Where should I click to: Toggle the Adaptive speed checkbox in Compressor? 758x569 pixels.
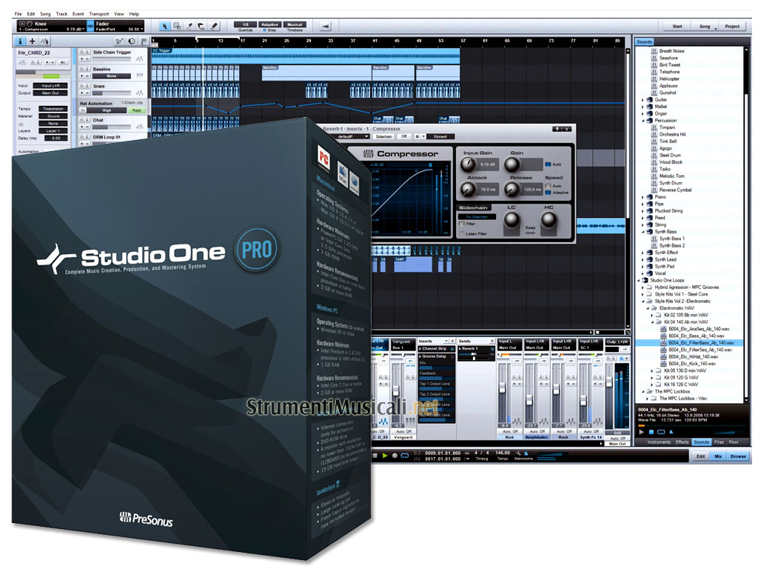click(548, 192)
